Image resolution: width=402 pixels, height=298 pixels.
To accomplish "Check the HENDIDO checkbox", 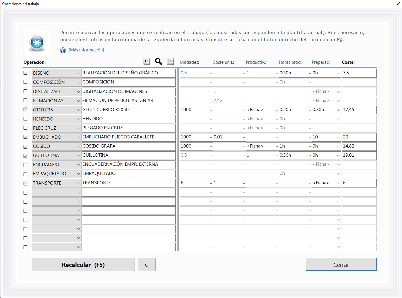I will point(26,119).
